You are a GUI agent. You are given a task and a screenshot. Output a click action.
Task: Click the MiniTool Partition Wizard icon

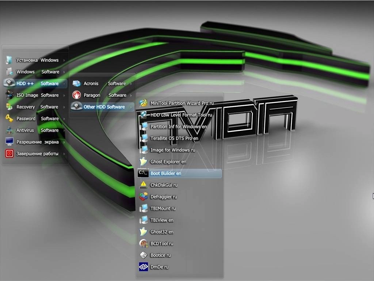[143, 103]
